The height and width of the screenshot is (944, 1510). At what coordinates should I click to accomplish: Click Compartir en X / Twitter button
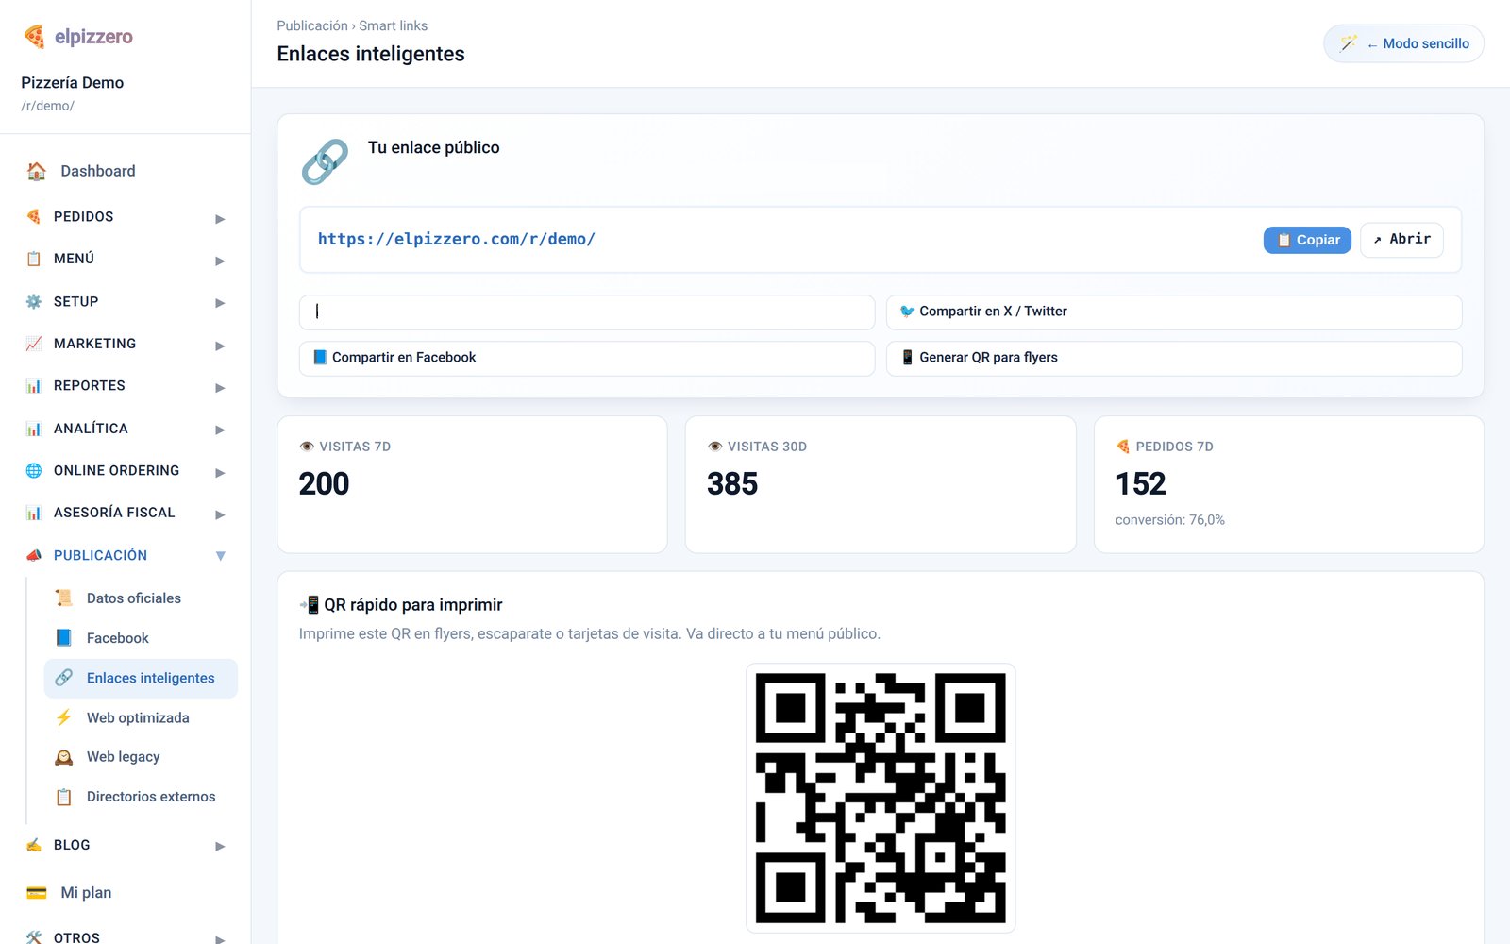pos(1174,312)
